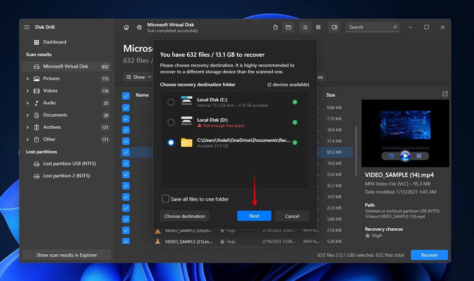Screen dimensions: 474x281
Task: Click the Local Disk (D:) drive icon
Action: coord(187,121)
